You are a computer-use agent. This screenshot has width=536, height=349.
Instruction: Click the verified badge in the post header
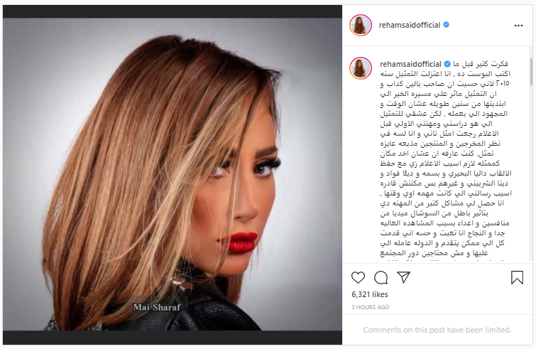pos(446,25)
